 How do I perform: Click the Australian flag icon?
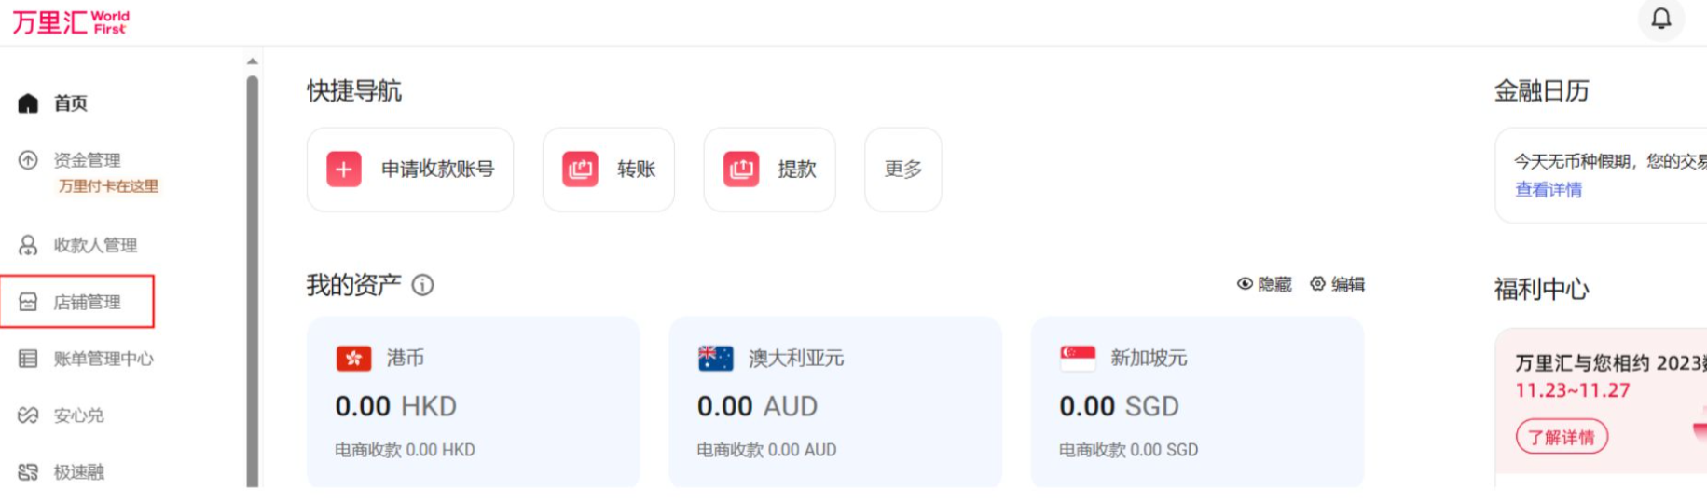pos(715,359)
